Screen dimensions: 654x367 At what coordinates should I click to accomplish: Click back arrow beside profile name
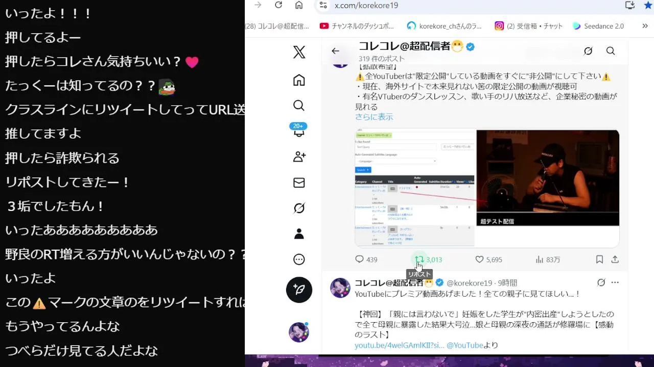click(x=335, y=51)
